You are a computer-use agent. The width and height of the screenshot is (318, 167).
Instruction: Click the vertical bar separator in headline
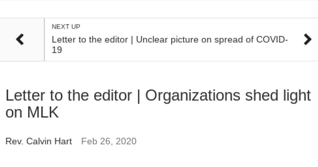point(139,96)
